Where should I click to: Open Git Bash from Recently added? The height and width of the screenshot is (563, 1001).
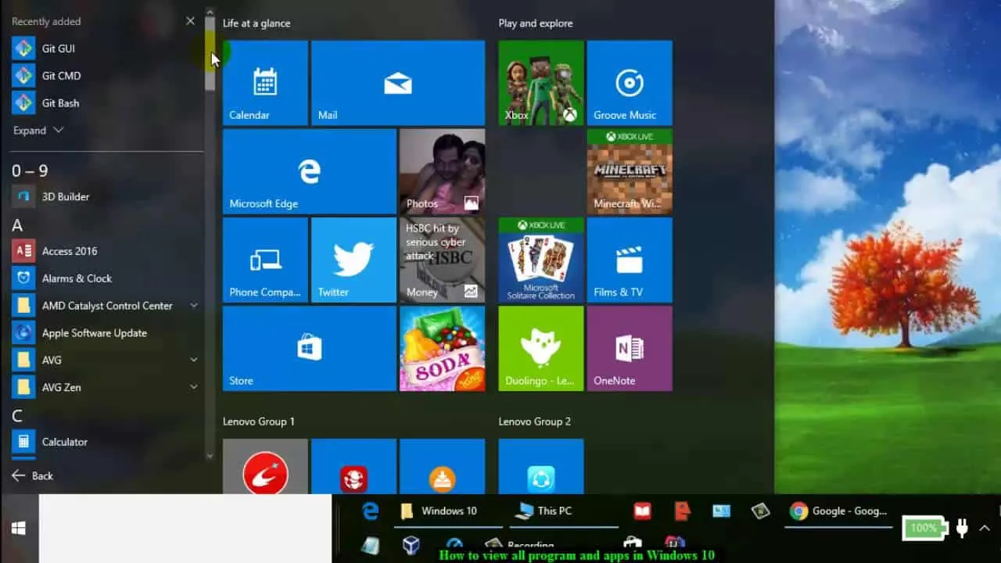tap(59, 102)
